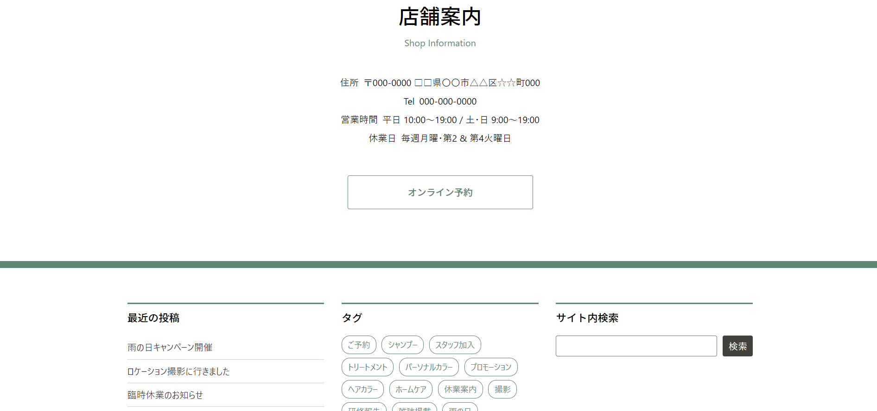Click the ヘアカラー tag

click(x=362, y=389)
